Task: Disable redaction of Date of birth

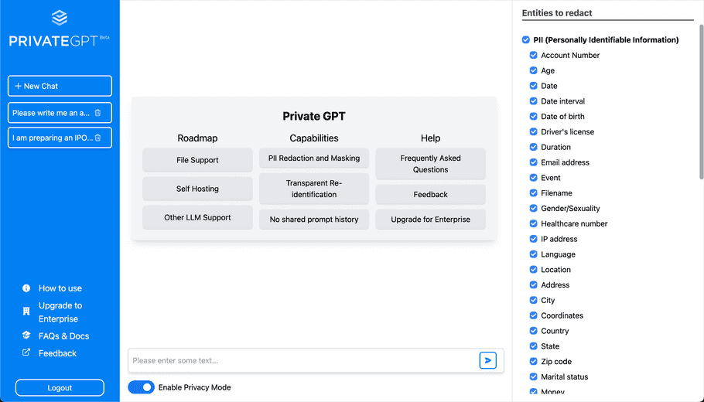Action: coord(533,116)
